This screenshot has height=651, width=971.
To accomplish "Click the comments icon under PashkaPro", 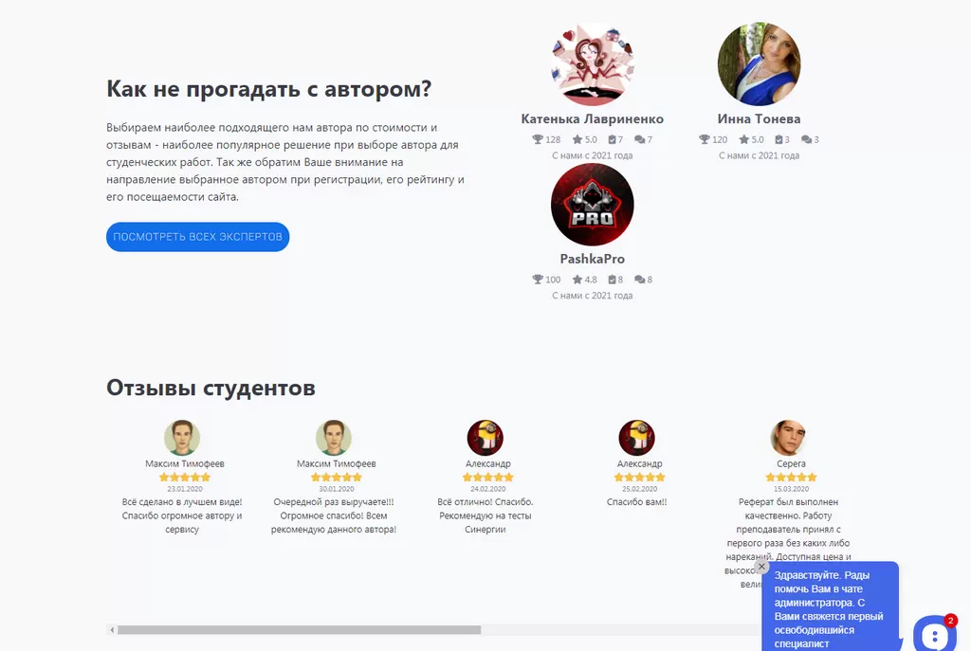I will pyautogui.click(x=640, y=280).
